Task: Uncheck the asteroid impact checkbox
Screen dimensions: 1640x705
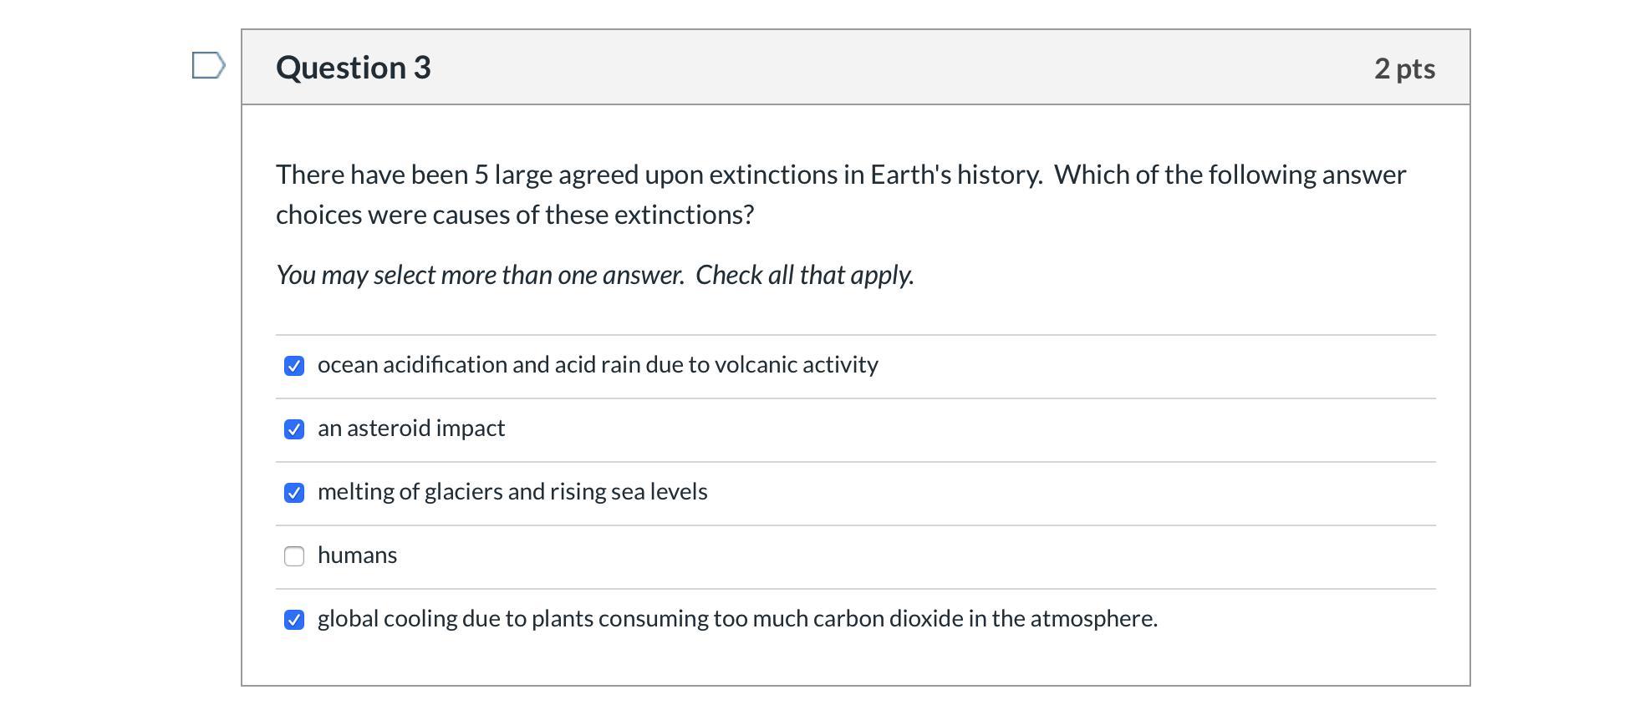Action: coord(294,429)
